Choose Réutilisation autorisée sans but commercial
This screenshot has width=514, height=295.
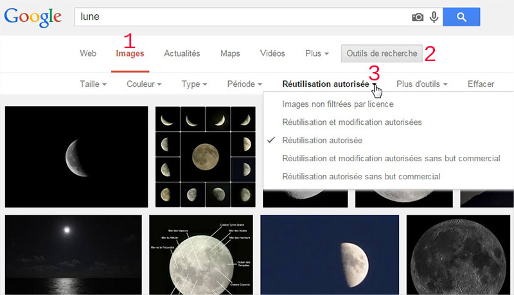pos(361,176)
